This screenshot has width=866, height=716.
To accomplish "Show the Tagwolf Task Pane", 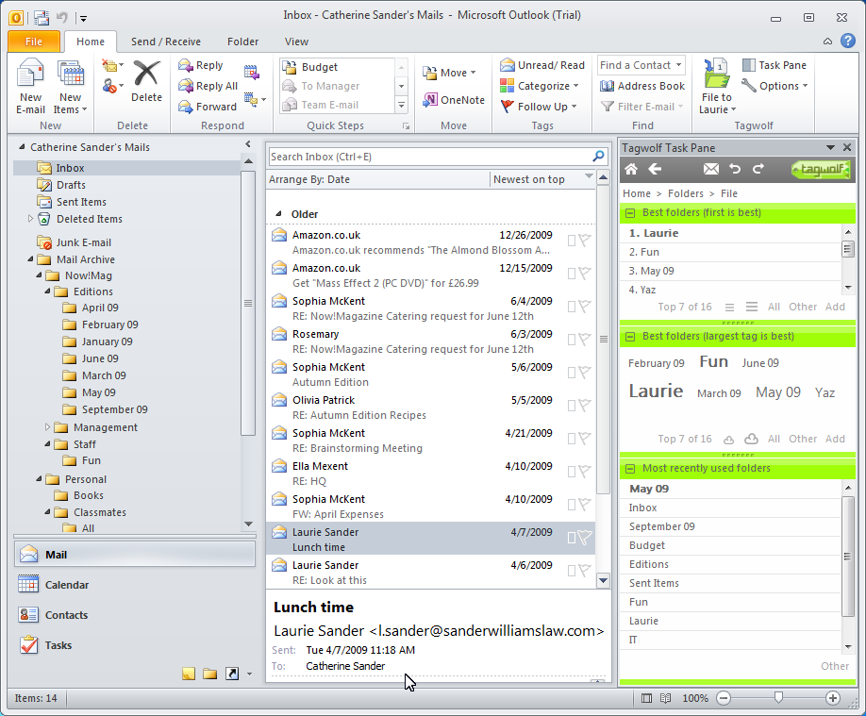I will coord(774,65).
